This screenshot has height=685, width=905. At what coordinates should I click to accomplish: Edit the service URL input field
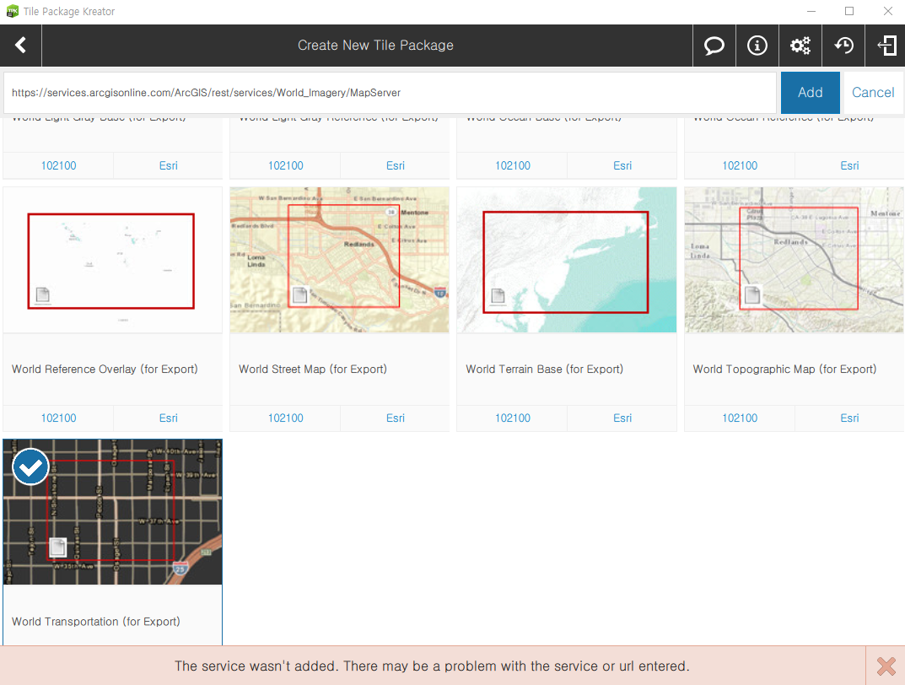coord(391,92)
